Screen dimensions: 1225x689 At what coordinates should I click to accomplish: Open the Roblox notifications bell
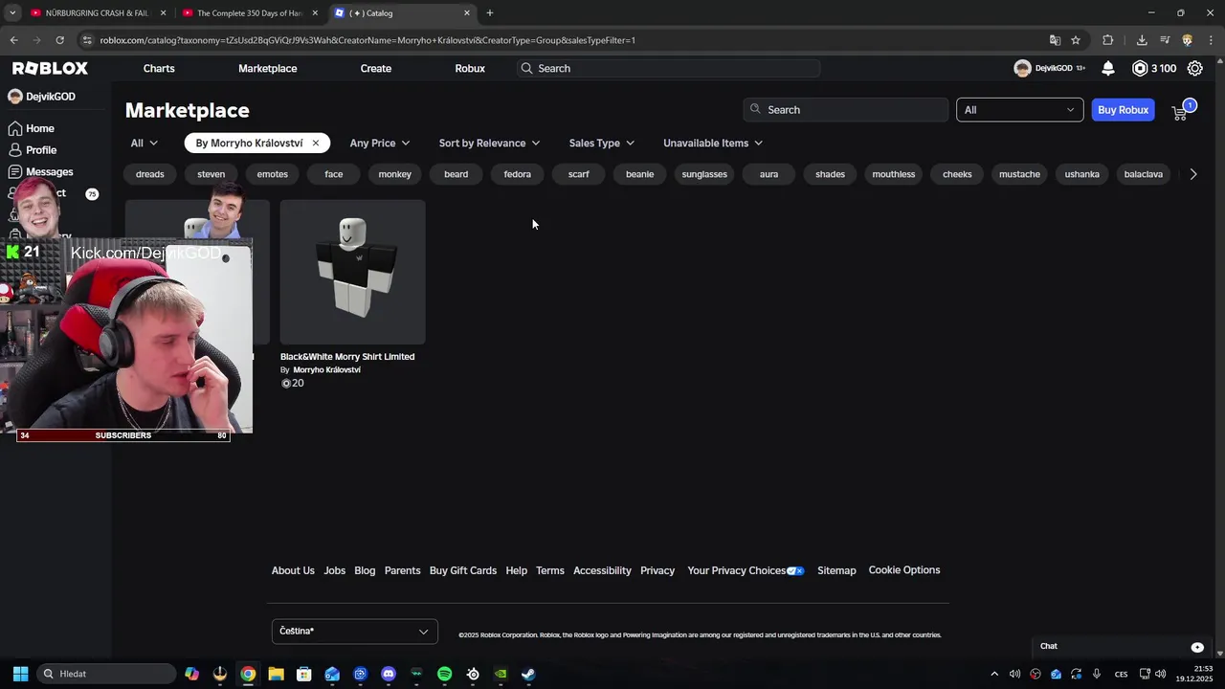(1108, 68)
